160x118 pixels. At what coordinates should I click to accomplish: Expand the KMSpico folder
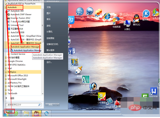[x=12, y=72]
